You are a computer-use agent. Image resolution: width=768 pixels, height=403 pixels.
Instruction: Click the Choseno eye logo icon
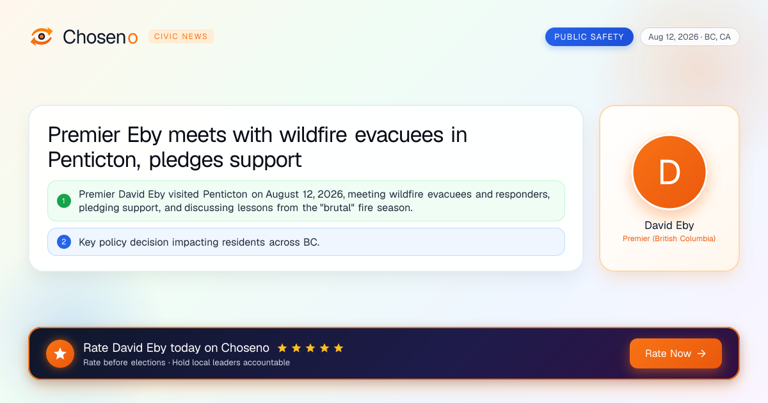(42, 36)
